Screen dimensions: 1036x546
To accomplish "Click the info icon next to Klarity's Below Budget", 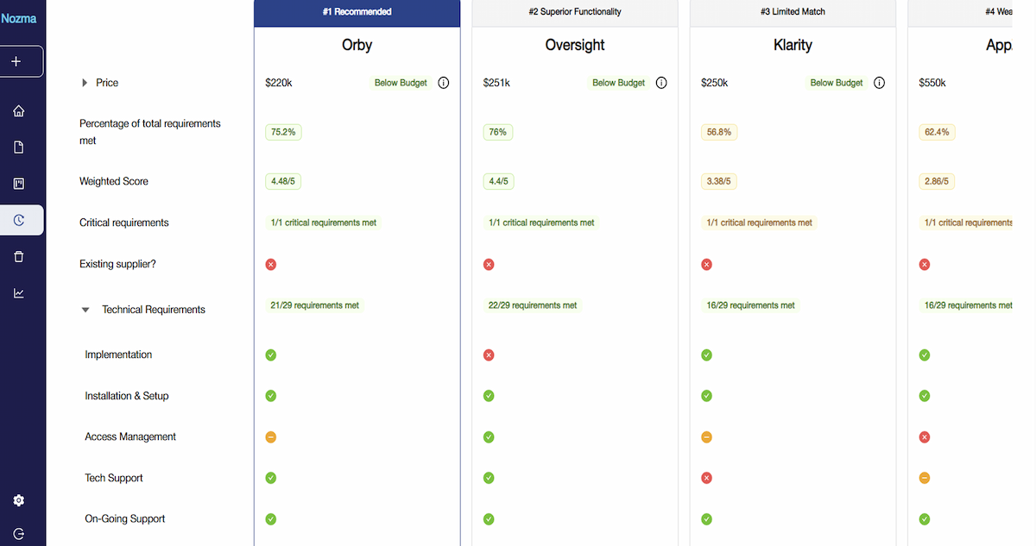I will pos(879,83).
